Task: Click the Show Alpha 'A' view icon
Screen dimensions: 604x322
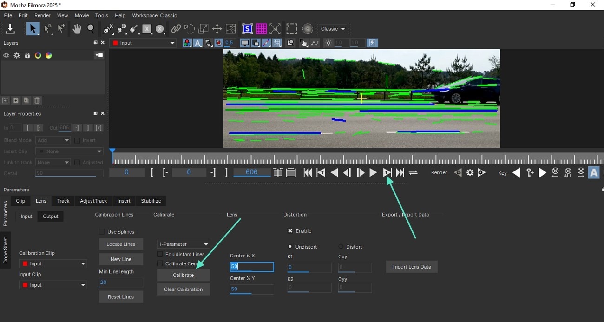Action: [197, 43]
